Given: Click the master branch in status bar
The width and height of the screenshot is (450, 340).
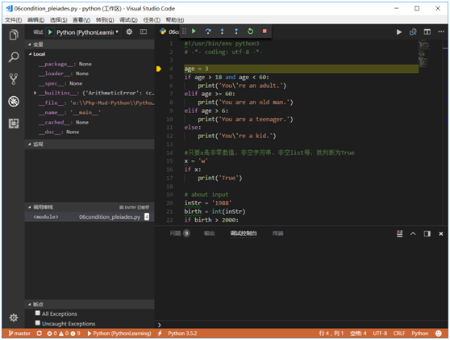Looking at the screenshot, I should (x=19, y=334).
